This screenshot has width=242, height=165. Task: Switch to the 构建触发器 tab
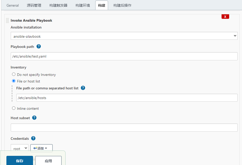58,5
